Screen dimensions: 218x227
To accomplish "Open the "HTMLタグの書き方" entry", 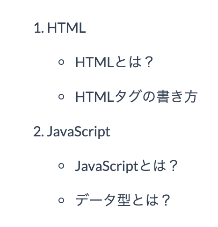I will [137, 97].
